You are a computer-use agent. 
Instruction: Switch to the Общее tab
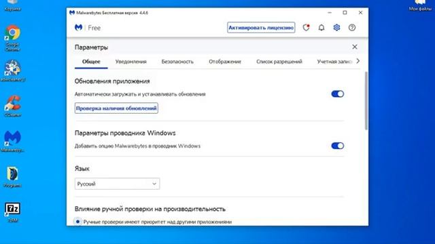point(91,62)
